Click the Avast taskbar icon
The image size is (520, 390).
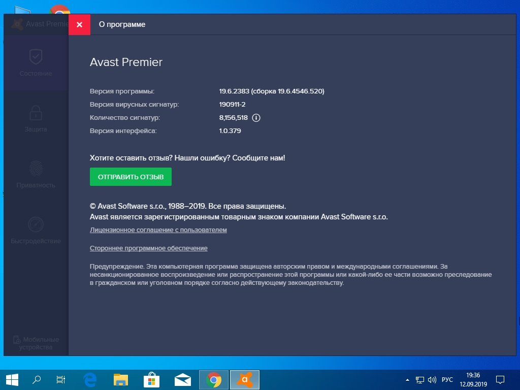pyautogui.click(x=245, y=380)
